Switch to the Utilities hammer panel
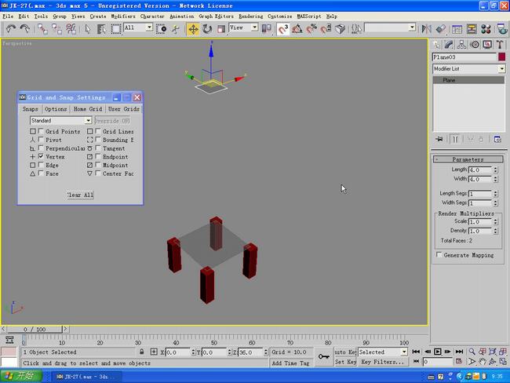The height and width of the screenshot is (383, 510). (x=500, y=45)
